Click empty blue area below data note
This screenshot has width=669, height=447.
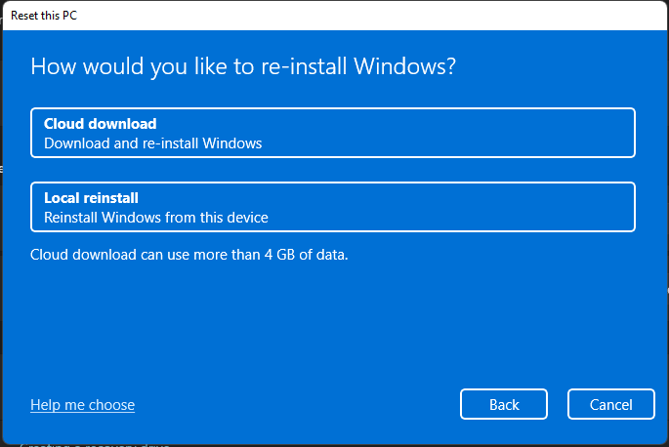[332, 322]
